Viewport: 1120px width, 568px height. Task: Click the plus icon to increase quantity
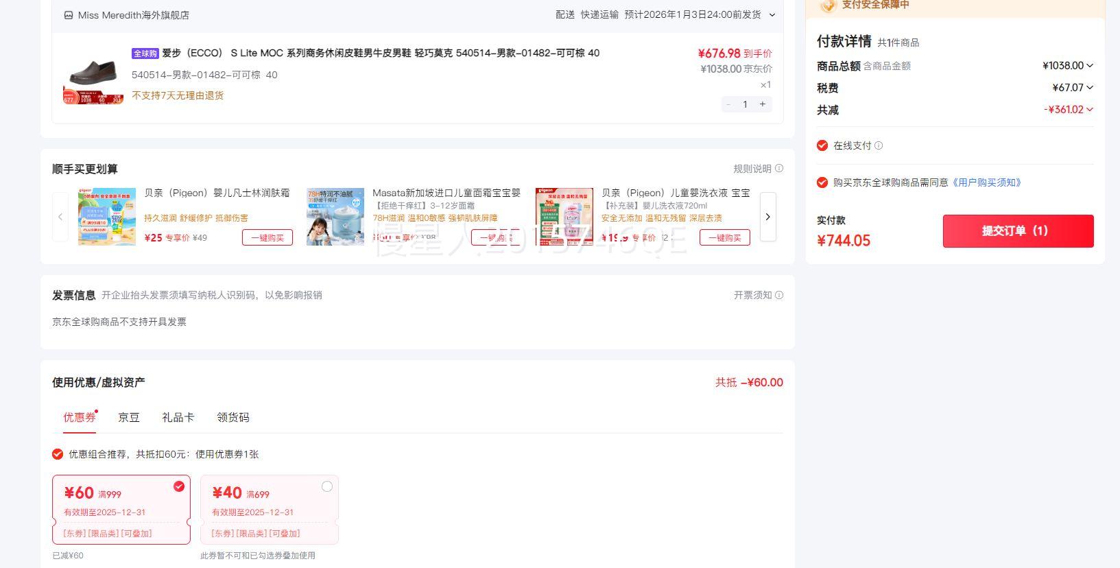point(762,104)
